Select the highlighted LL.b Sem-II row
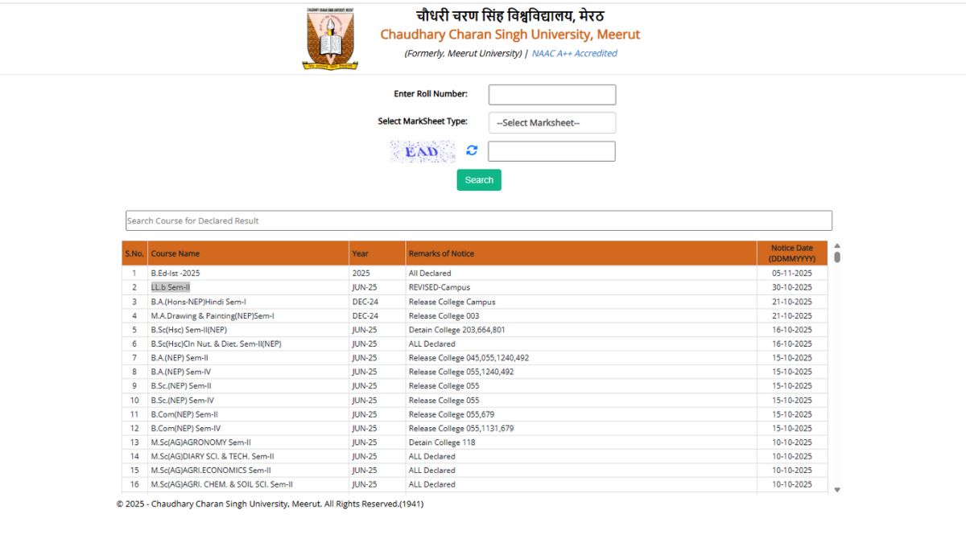The height and width of the screenshot is (543, 966). pos(171,287)
